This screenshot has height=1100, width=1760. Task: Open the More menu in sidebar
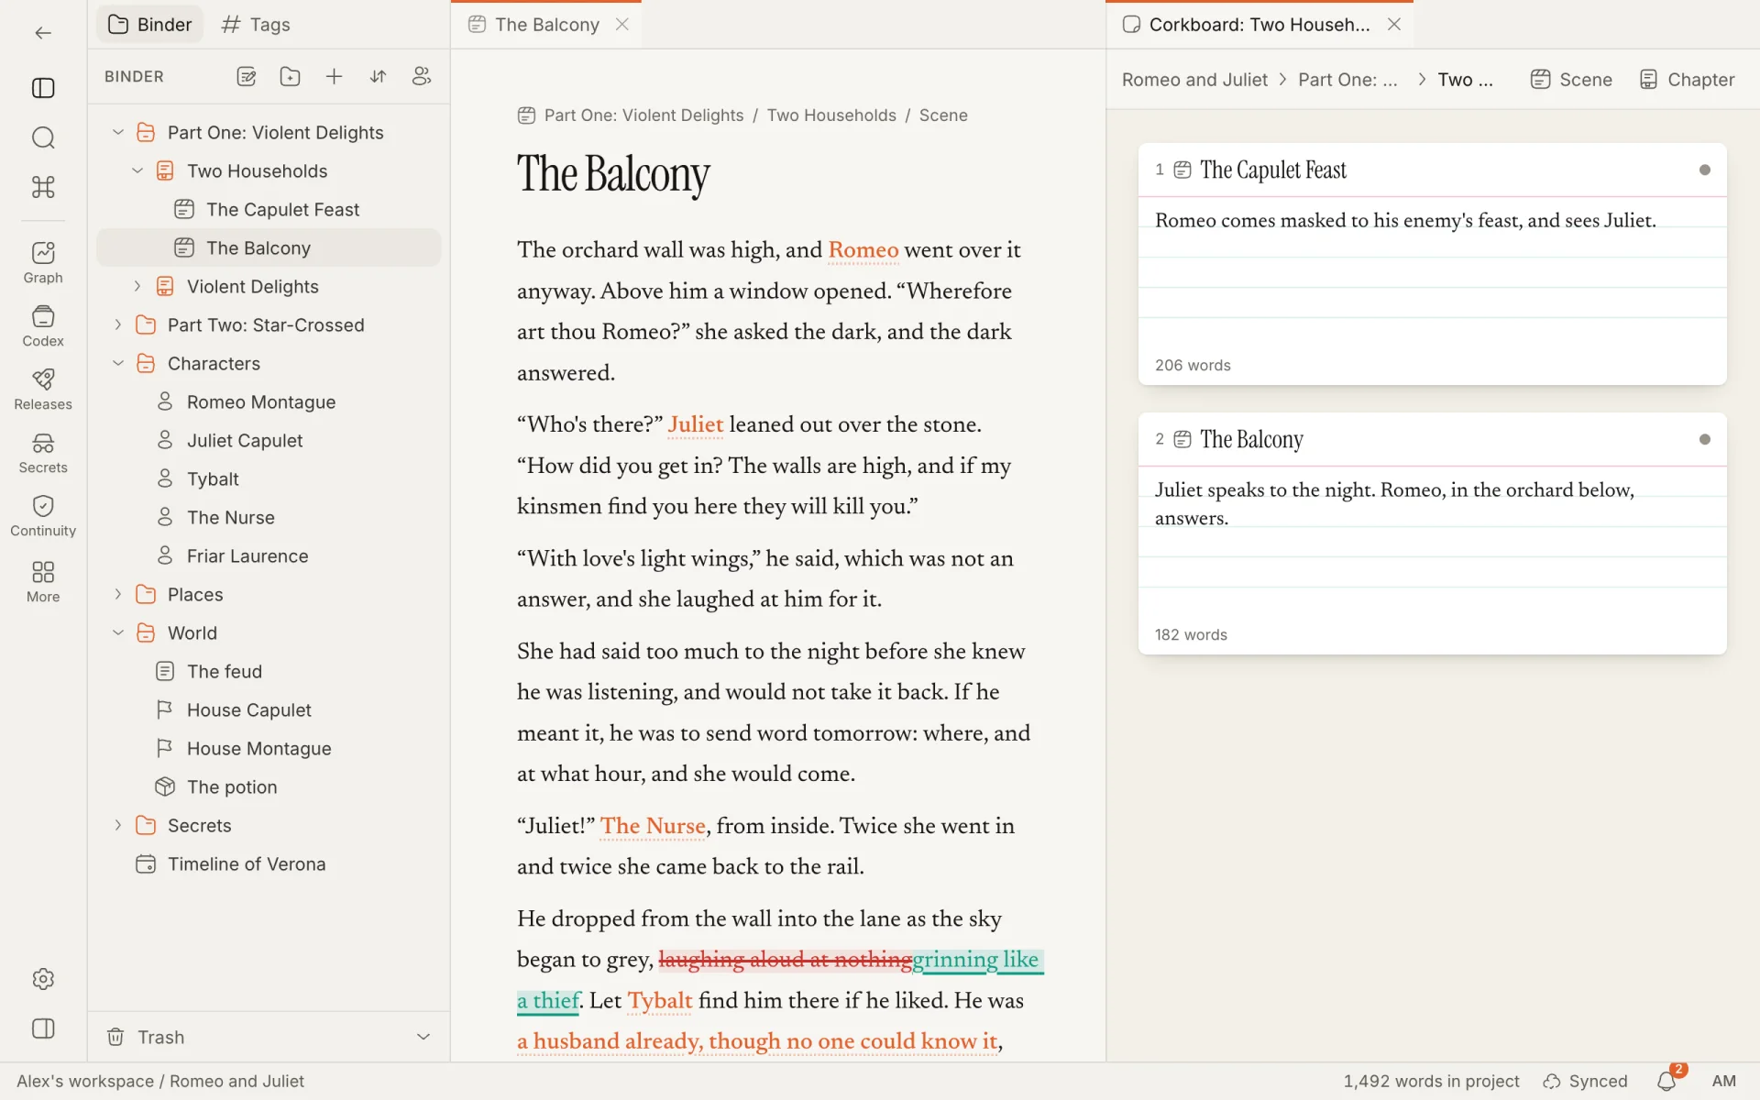coord(43,582)
